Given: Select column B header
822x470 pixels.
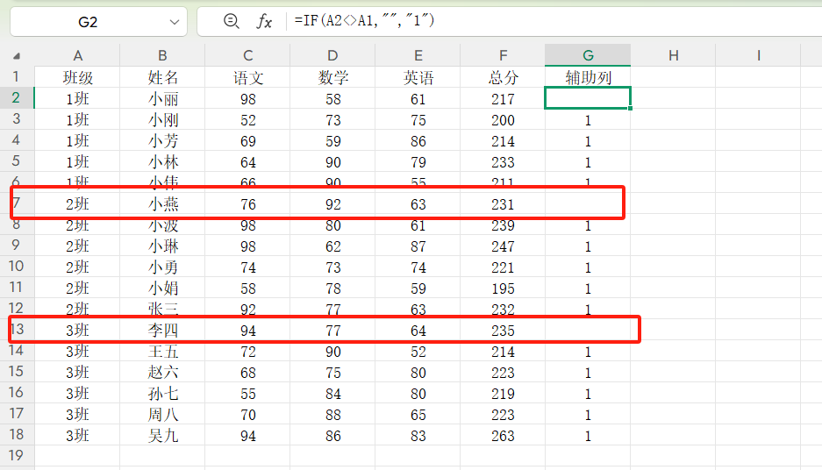Looking at the screenshot, I should [162, 55].
